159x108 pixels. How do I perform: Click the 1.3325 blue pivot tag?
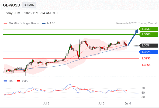coord(148,52)
